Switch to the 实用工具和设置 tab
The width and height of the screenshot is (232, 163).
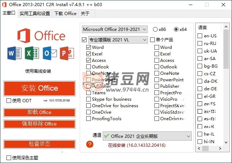[x=34, y=14]
